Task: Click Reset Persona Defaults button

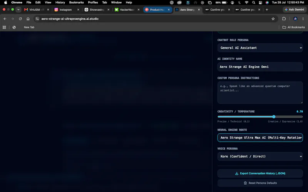Action: point(260,183)
